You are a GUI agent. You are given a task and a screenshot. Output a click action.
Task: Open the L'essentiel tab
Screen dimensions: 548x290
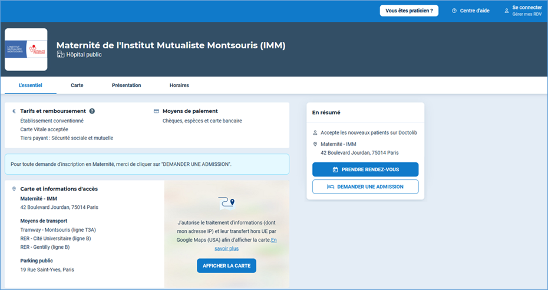31,85
